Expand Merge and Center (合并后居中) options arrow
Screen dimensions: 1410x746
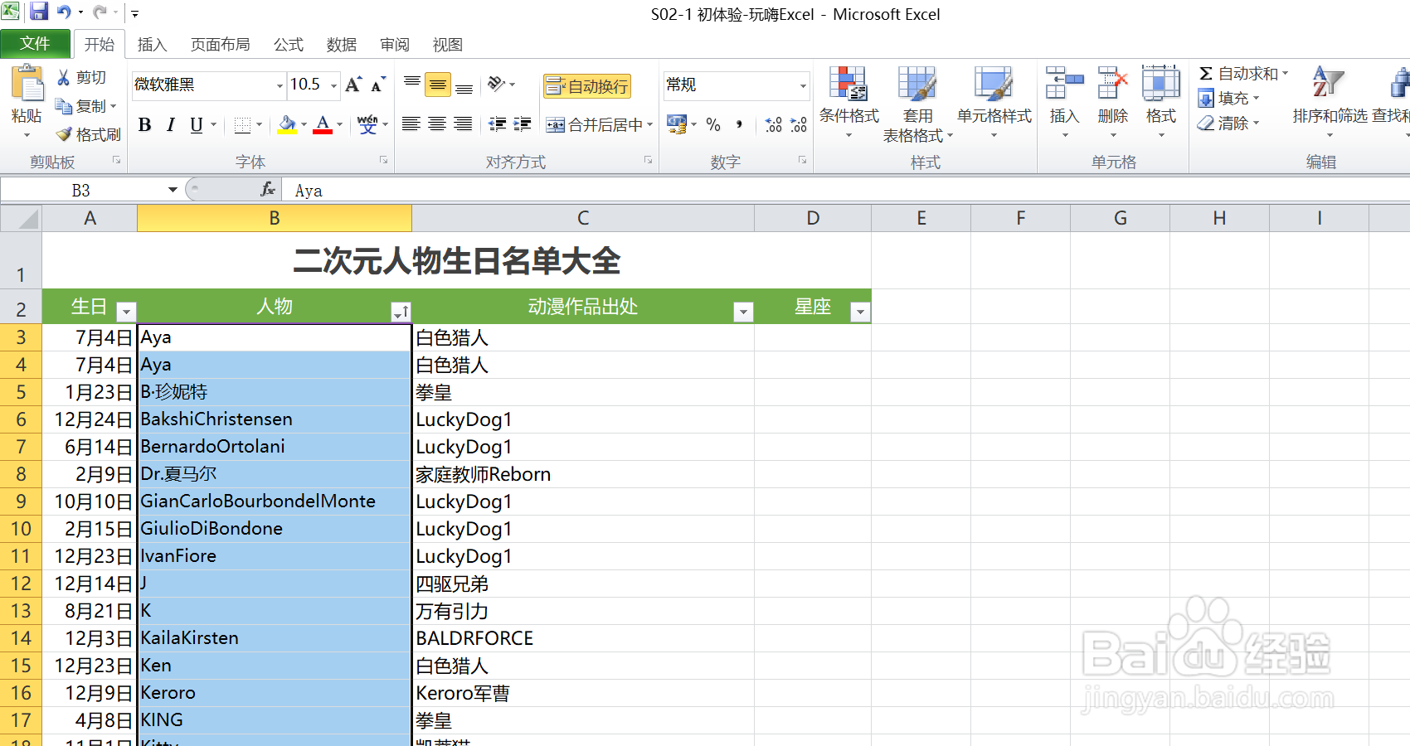pyautogui.click(x=649, y=125)
